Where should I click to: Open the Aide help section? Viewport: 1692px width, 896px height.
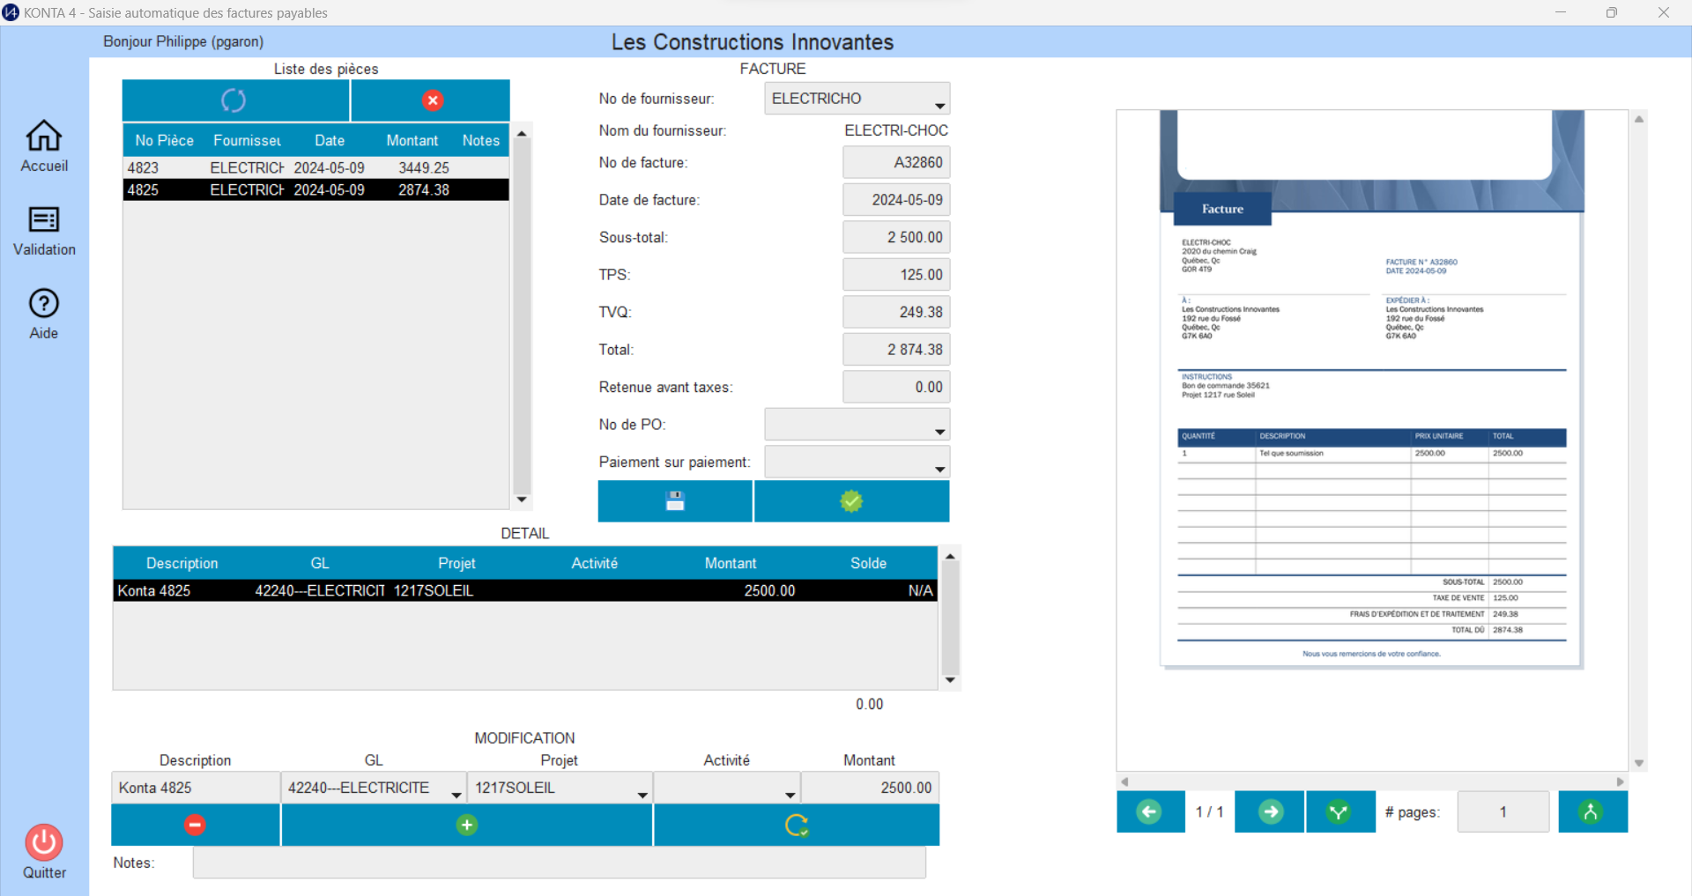[44, 314]
